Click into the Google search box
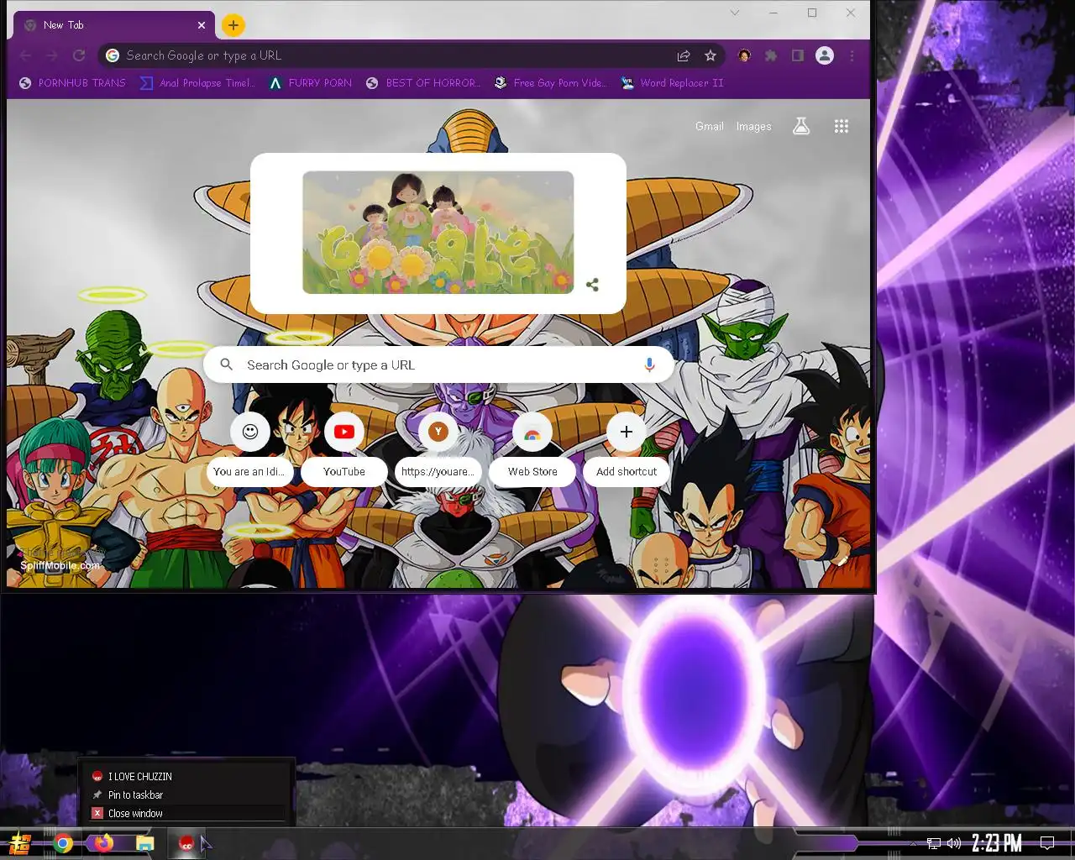The image size is (1075, 860). [438, 365]
